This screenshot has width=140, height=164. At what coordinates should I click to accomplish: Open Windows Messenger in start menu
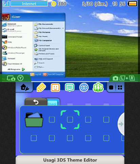pyautogui.click(x=13, y=53)
